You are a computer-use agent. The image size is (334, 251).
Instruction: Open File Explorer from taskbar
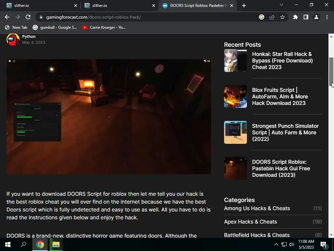coord(56,244)
